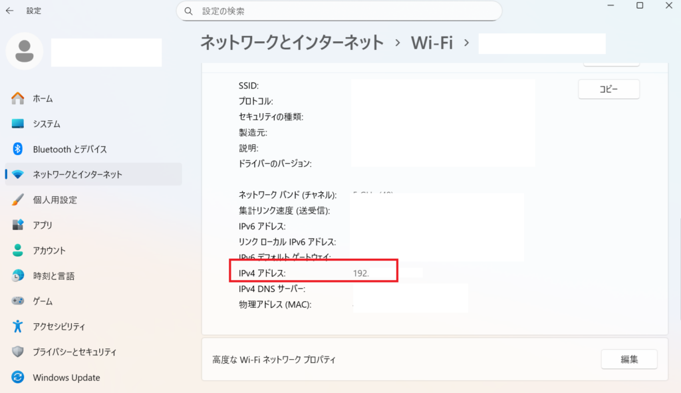Go to Wi-Fi breadcrumb link

coord(432,43)
